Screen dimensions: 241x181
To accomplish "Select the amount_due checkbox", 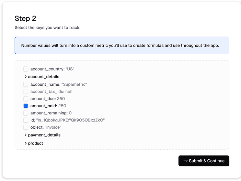I will point(26,99).
